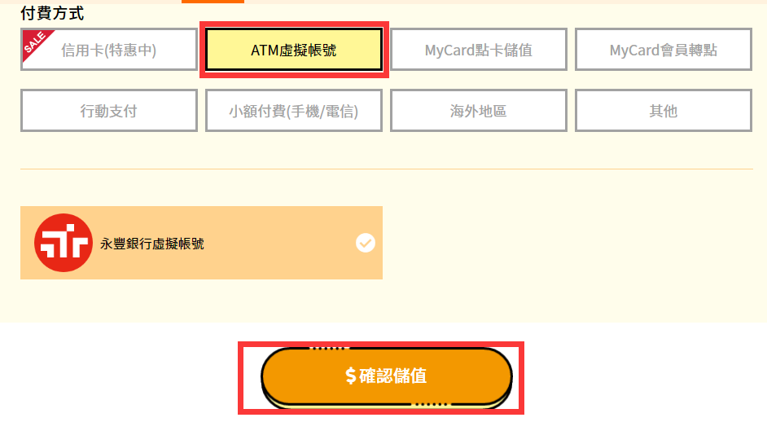The height and width of the screenshot is (422, 767).
Task: Select the 海外地區 payment option
Action: [479, 111]
